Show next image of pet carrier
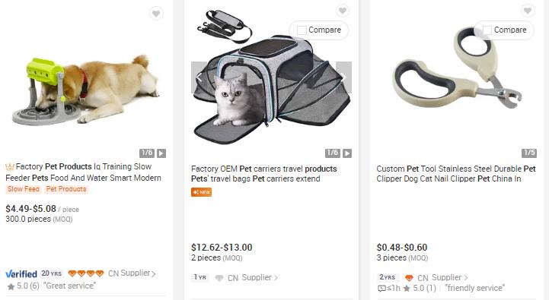The height and width of the screenshot is (300, 549). (343, 77)
